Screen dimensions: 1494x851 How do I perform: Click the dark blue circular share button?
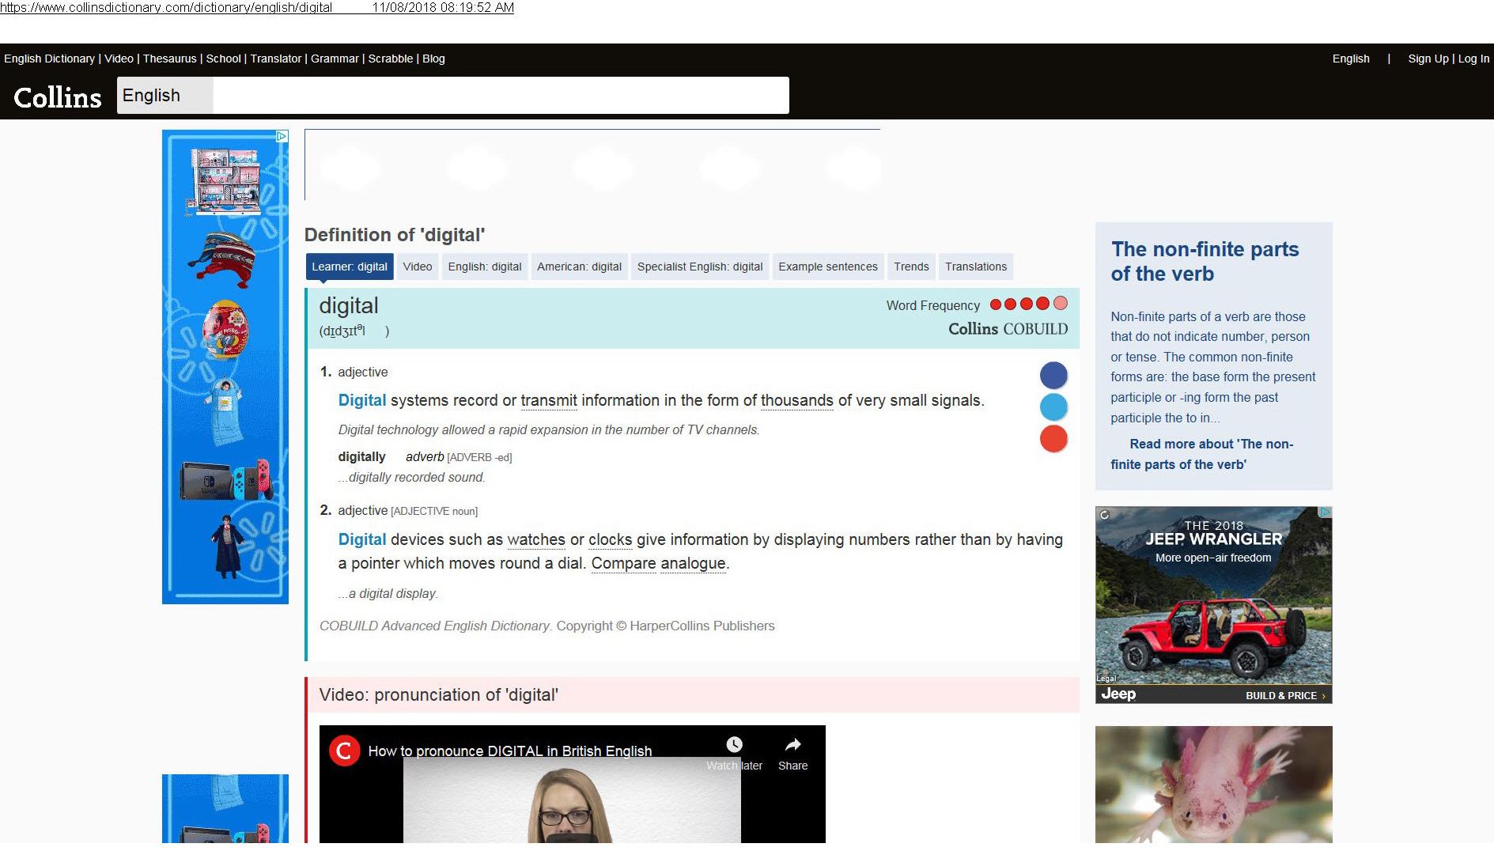point(1053,375)
